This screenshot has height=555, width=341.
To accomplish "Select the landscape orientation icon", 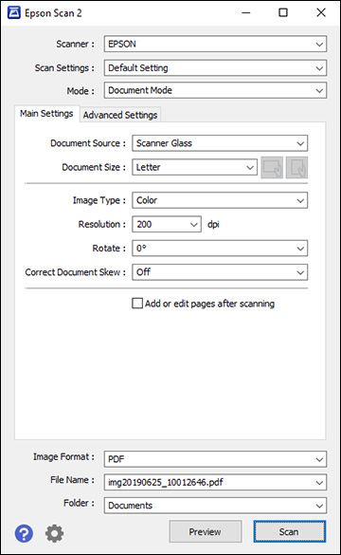I will 272,167.
